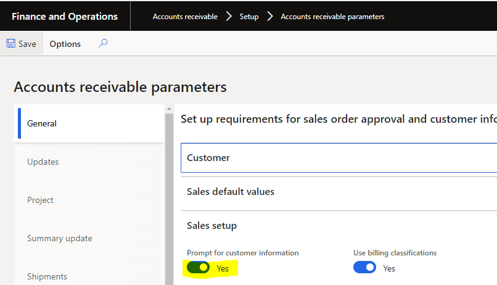Viewport: 497px width, 285px height.
Task: Click the Accounts receivable breadcrumb link
Action: point(185,17)
